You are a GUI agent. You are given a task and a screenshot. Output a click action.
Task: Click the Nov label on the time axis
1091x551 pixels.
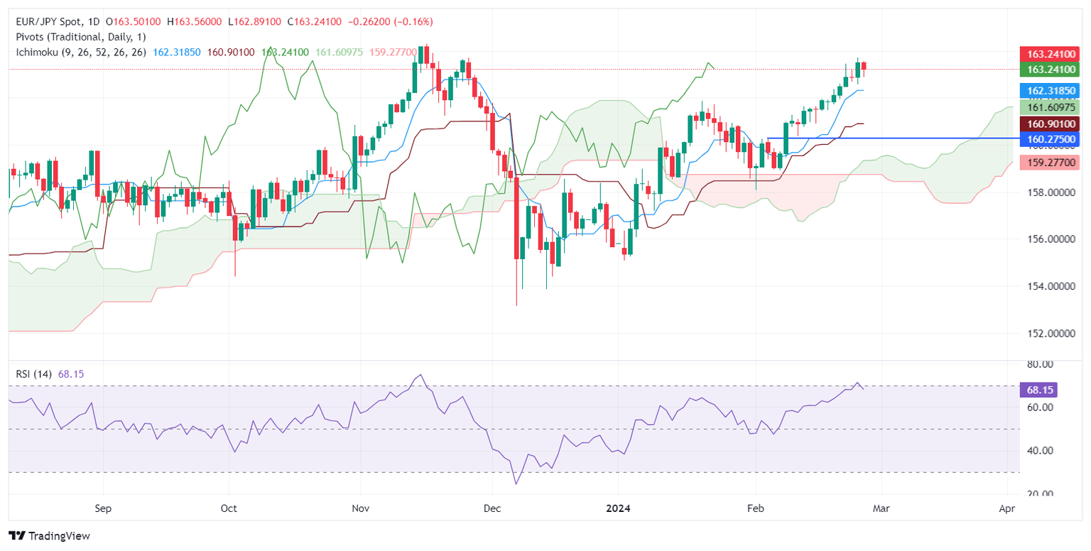click(x=361, y=508)
